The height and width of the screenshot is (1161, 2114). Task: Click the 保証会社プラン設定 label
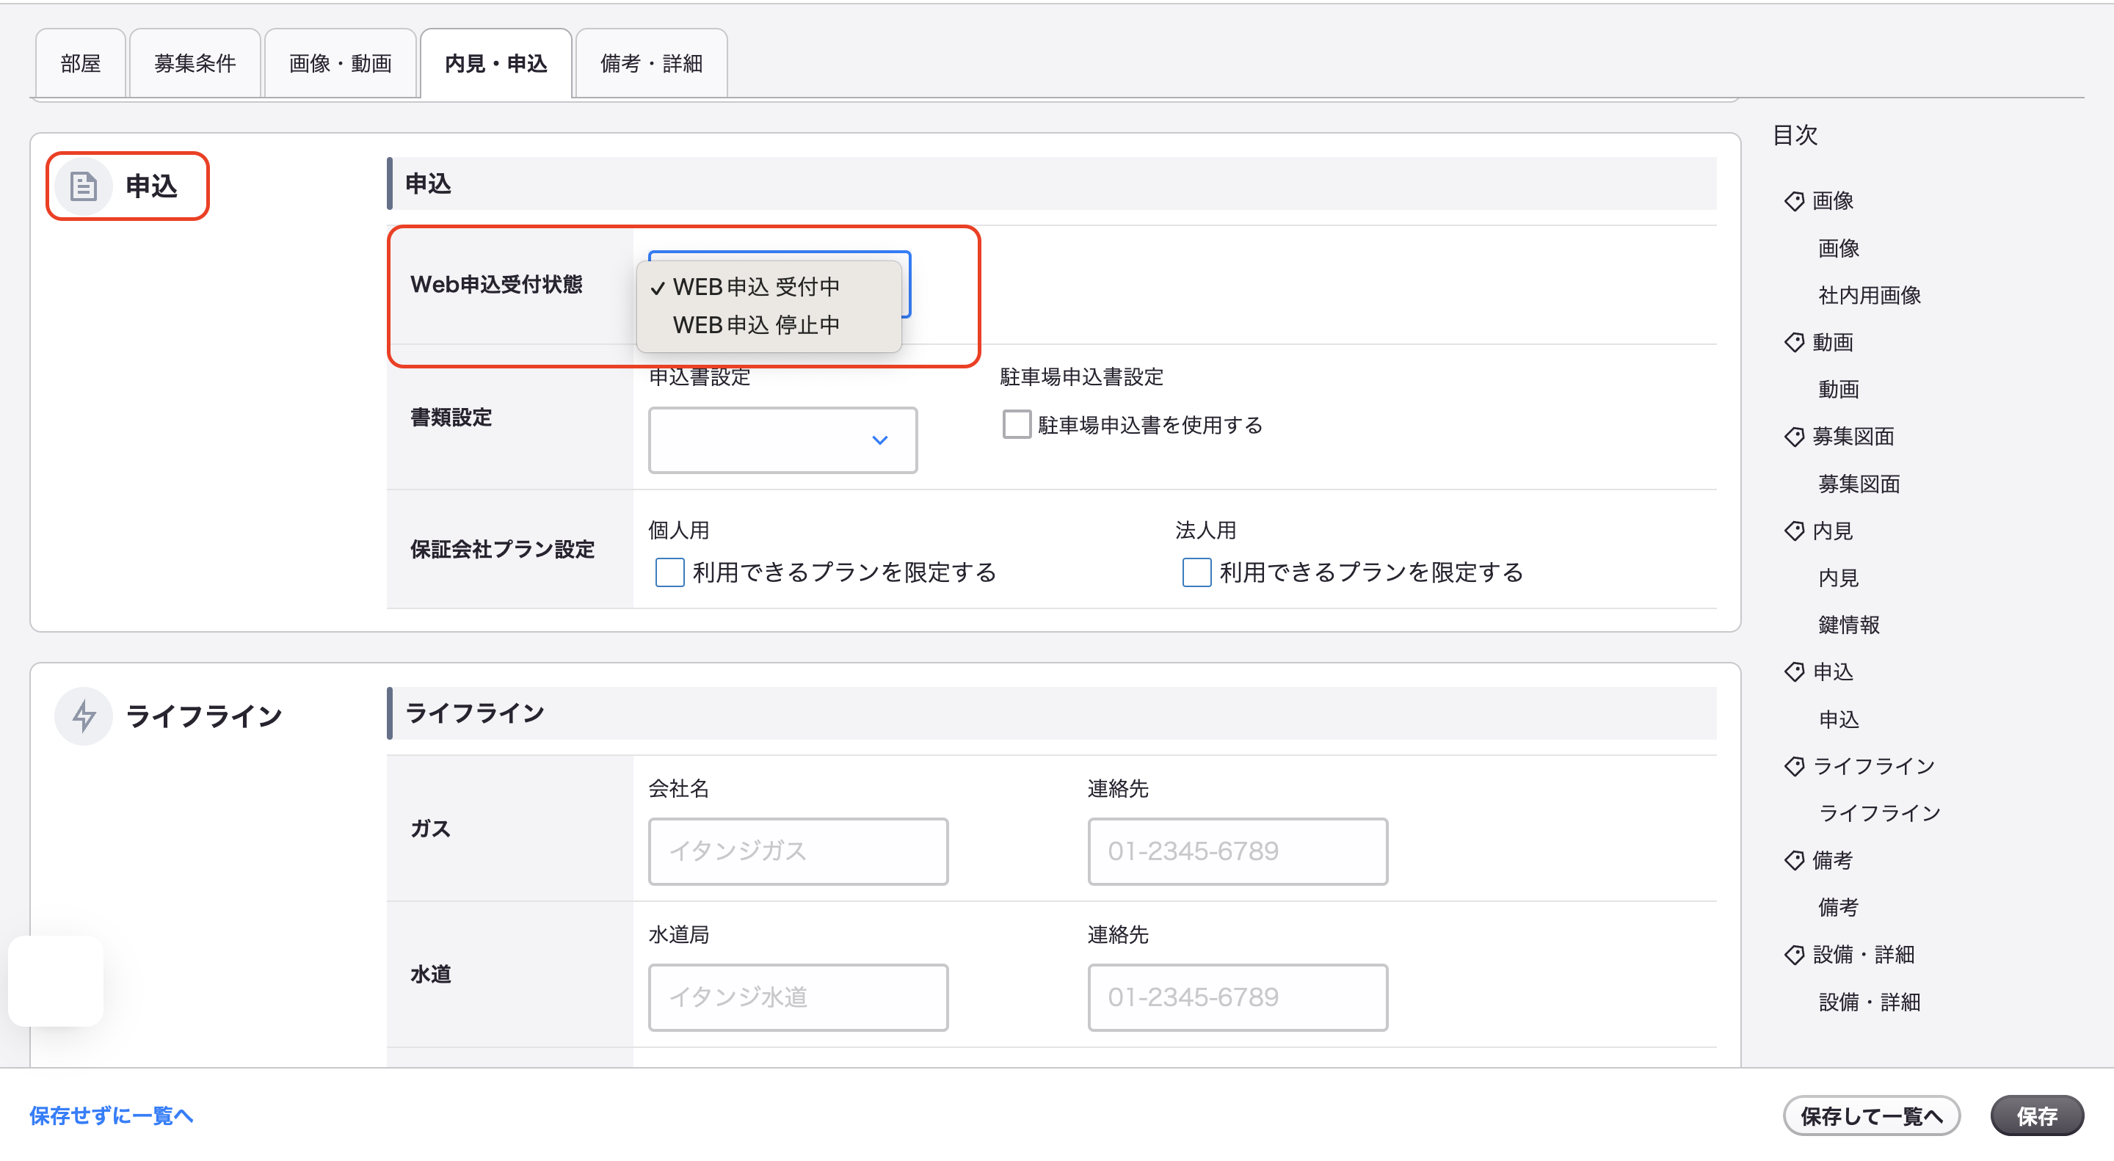(502, 550)
